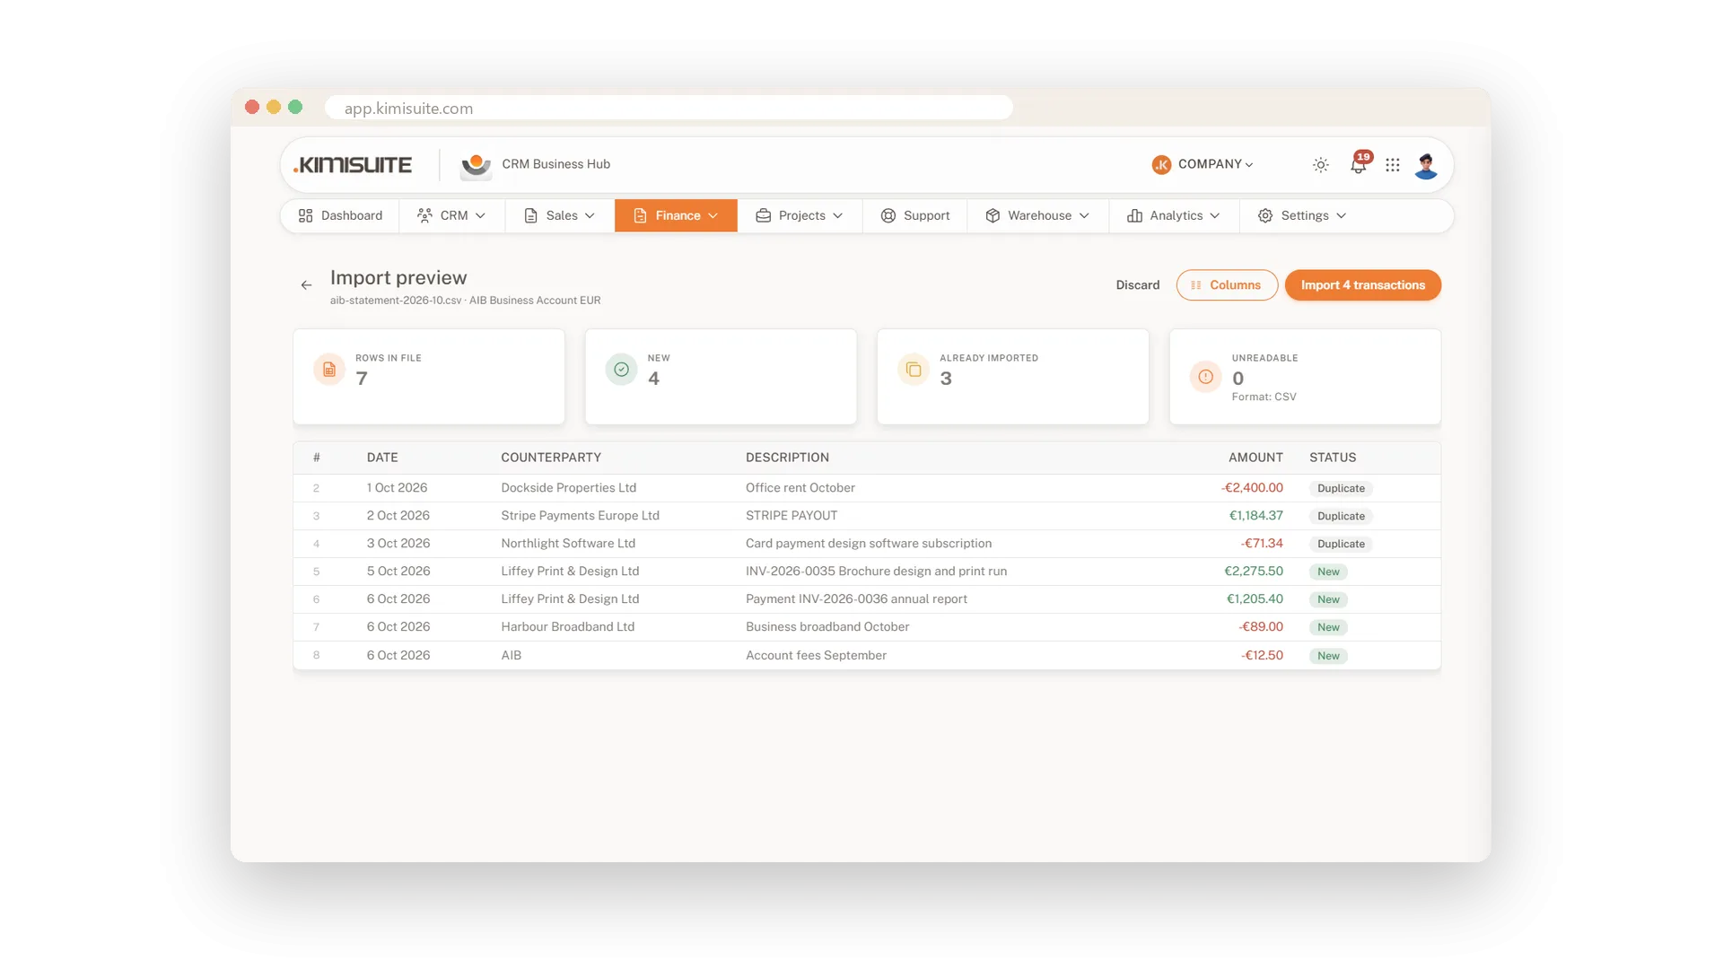Open the user profile avatar
Image resolution: width=1723 pixels, height=969 pixels.
(x=1426, y=165)
